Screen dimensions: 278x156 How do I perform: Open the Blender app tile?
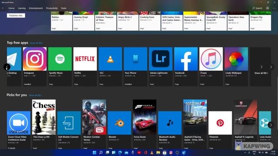[x=119, y=130]
